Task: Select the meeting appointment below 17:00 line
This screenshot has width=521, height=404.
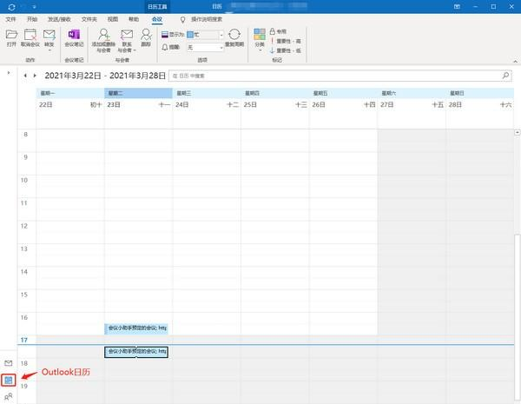Action: coord(135,352)
